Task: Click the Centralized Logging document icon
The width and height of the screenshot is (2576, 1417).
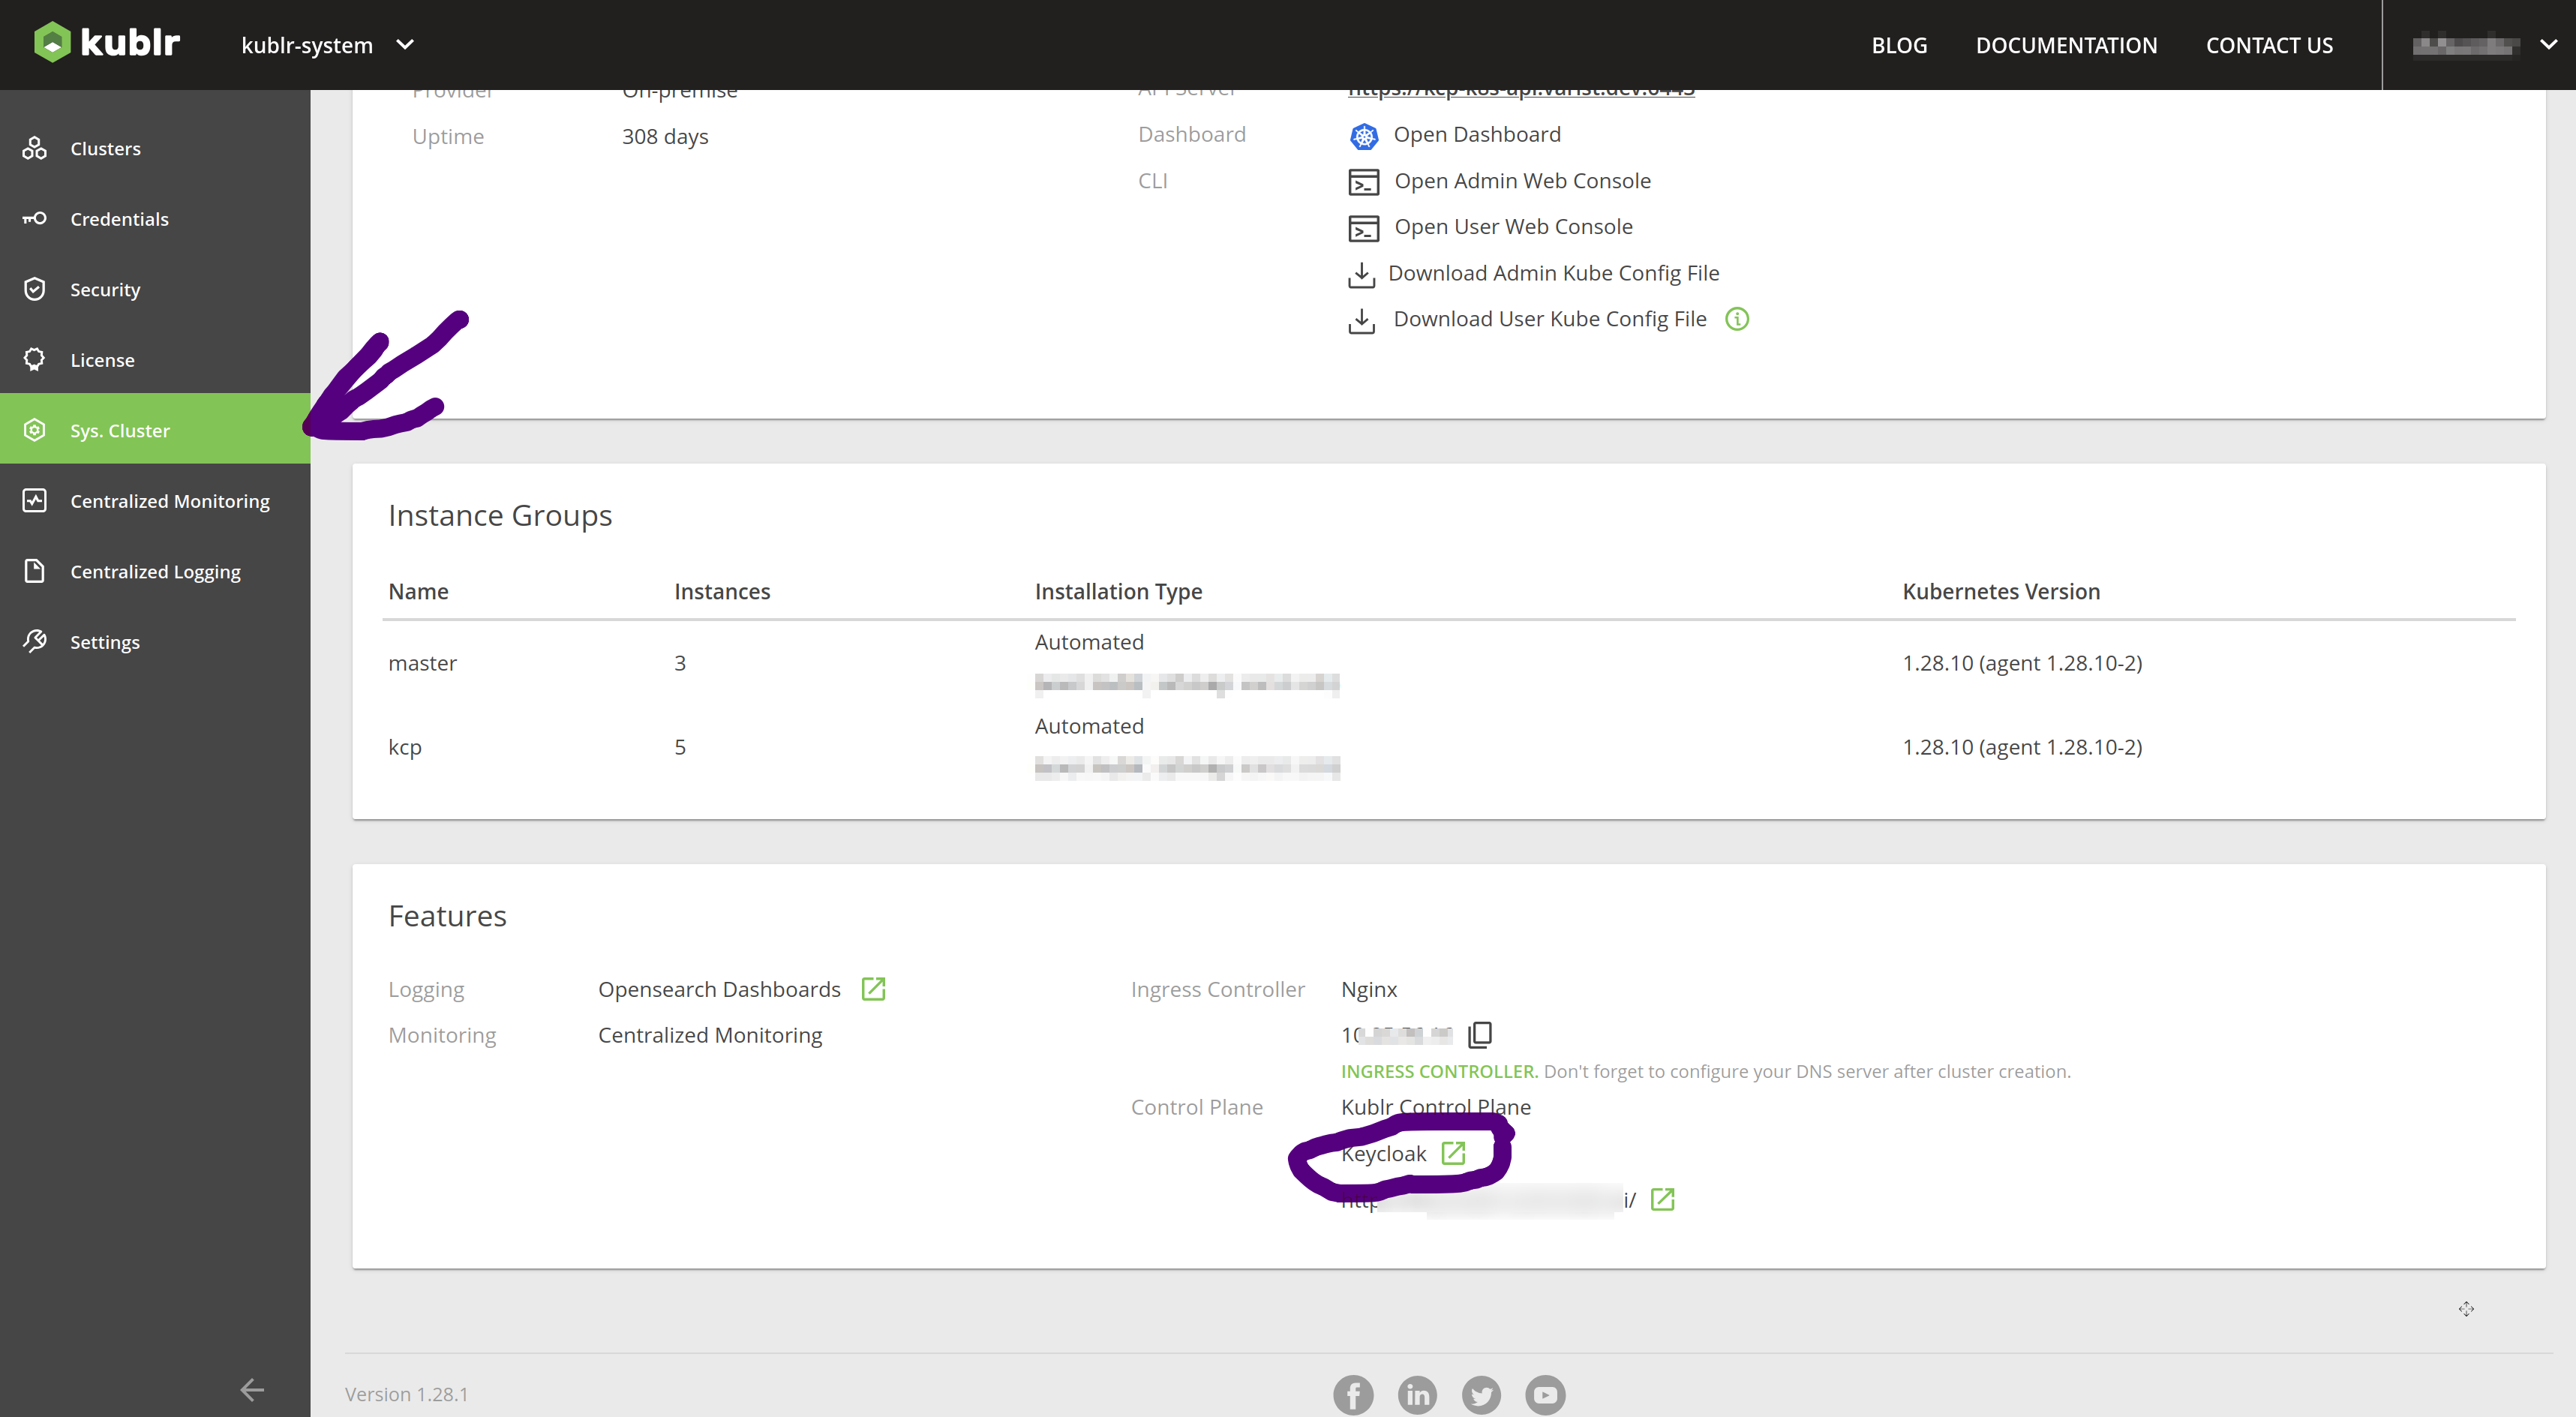Action: (35, 571)
